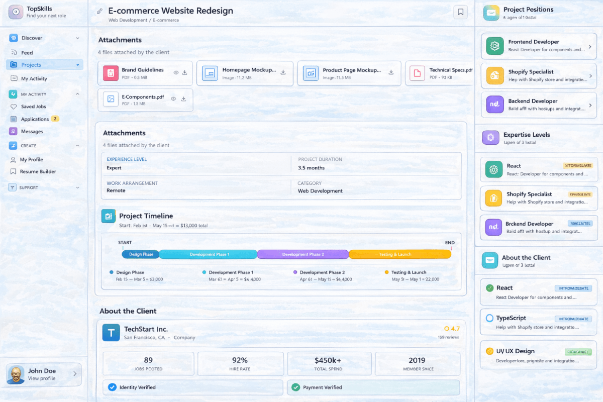Click the TechStart Inc. company logo
603x402 pixels.
click(x=111, y=333)
